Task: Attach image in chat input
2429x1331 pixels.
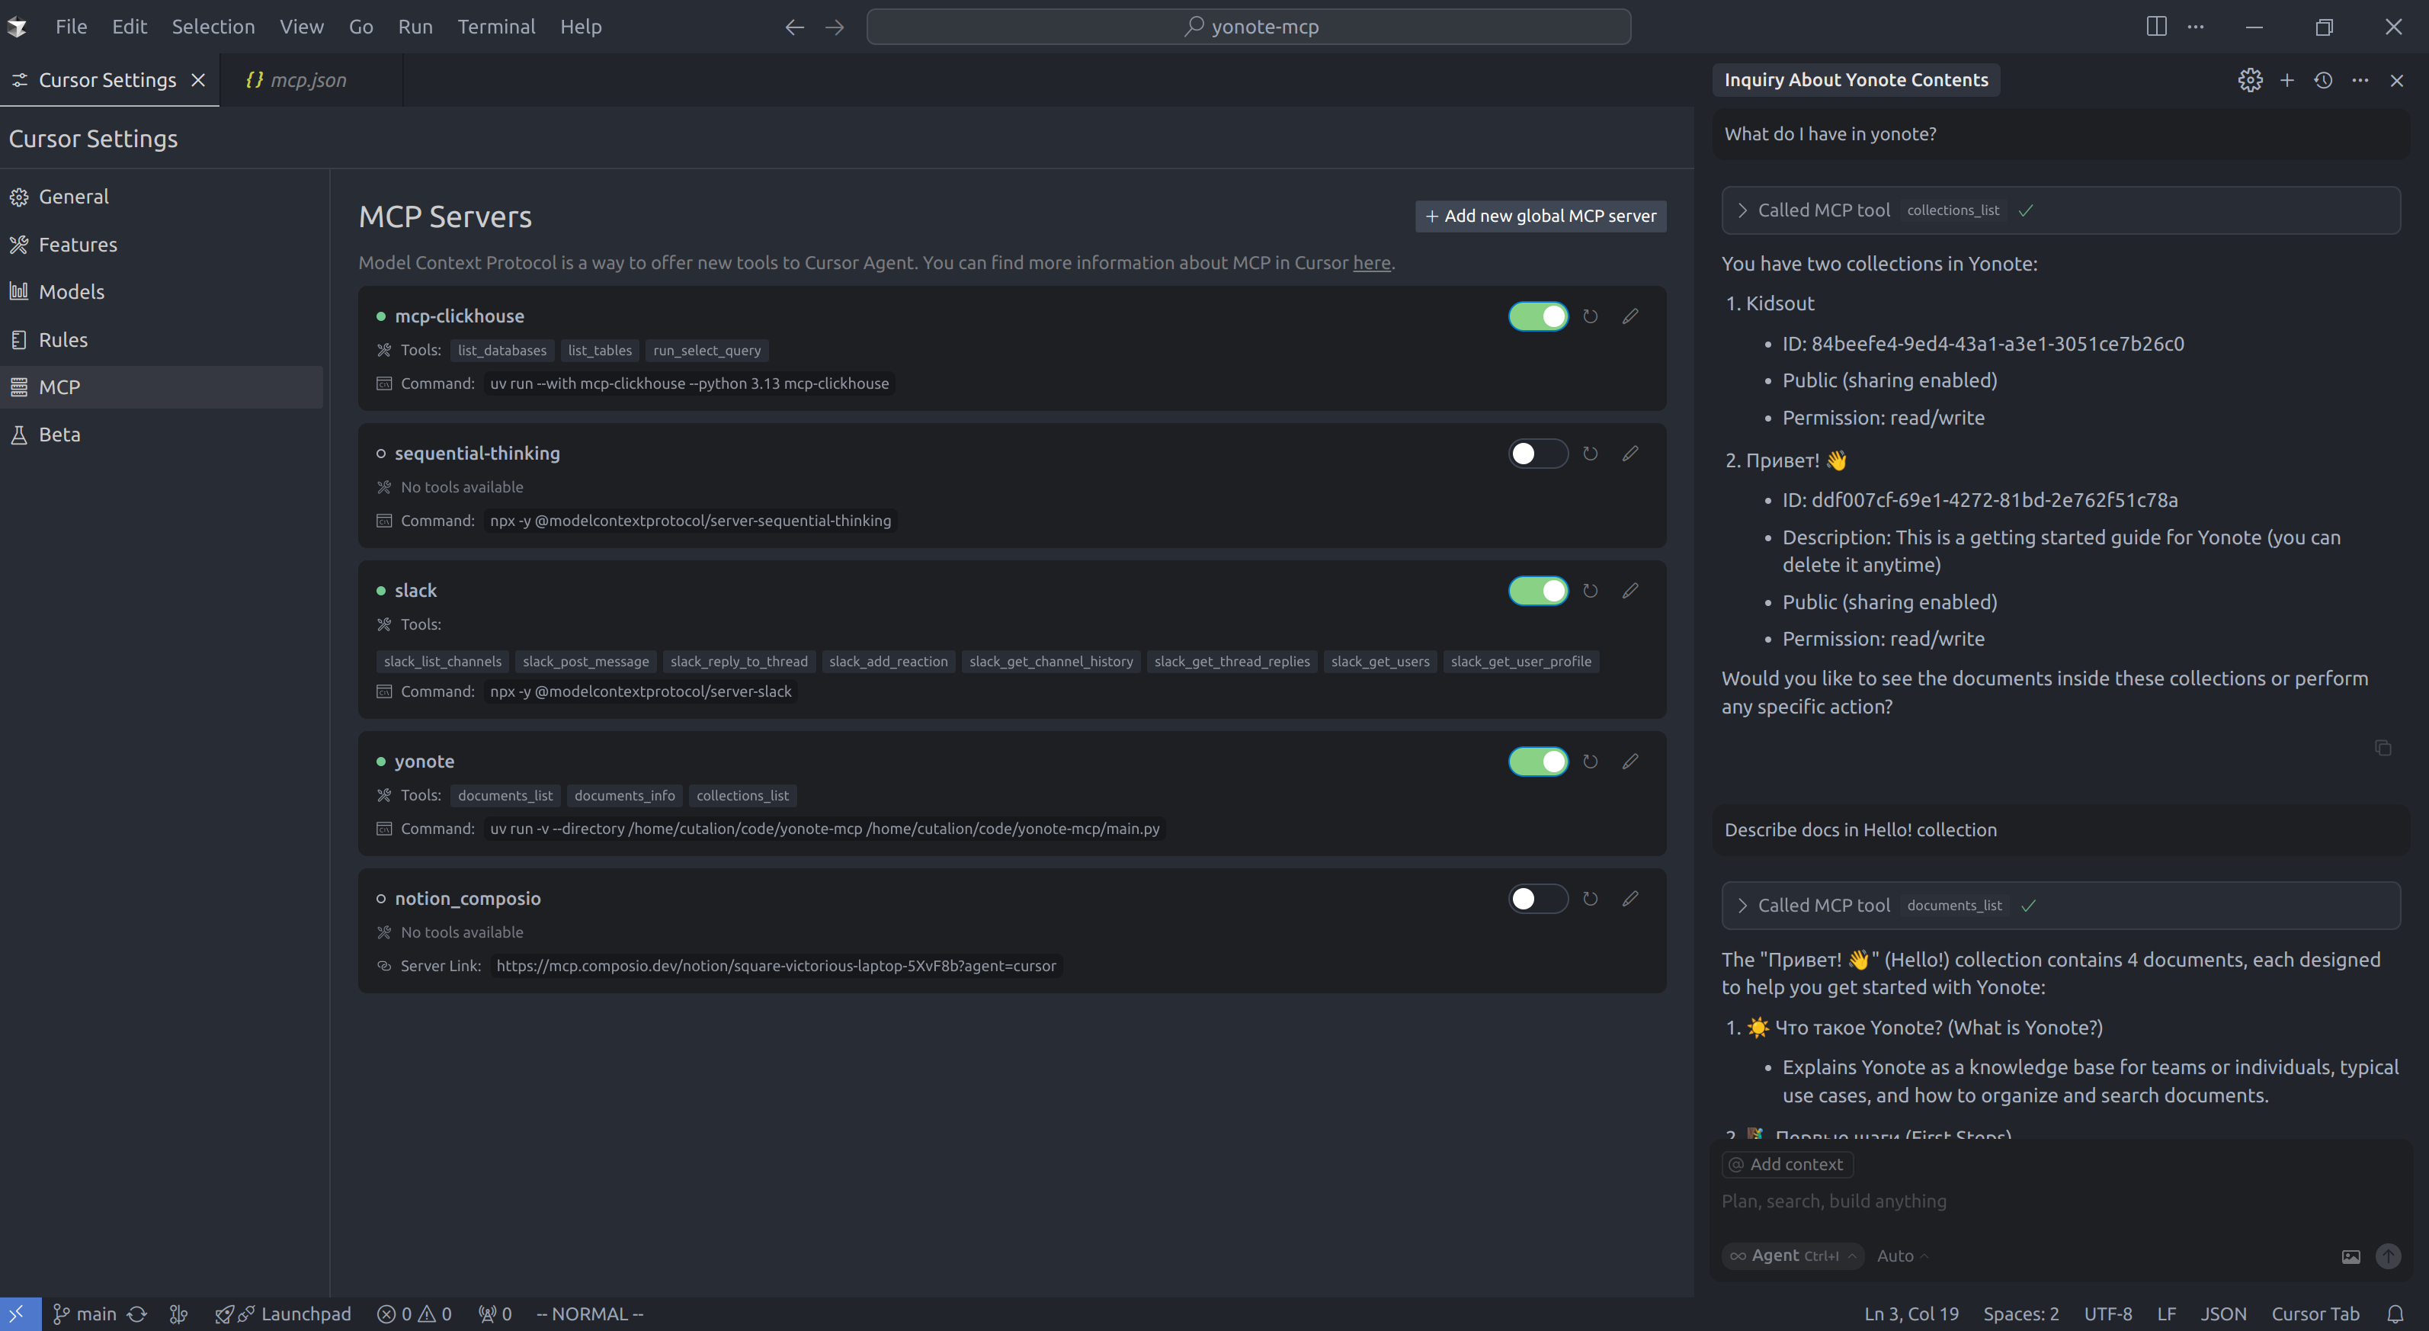Action: [2350, 1256]
